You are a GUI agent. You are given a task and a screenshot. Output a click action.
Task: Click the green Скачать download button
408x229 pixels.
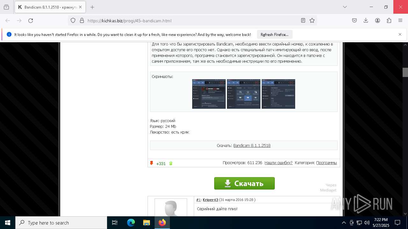pos(244,184)
